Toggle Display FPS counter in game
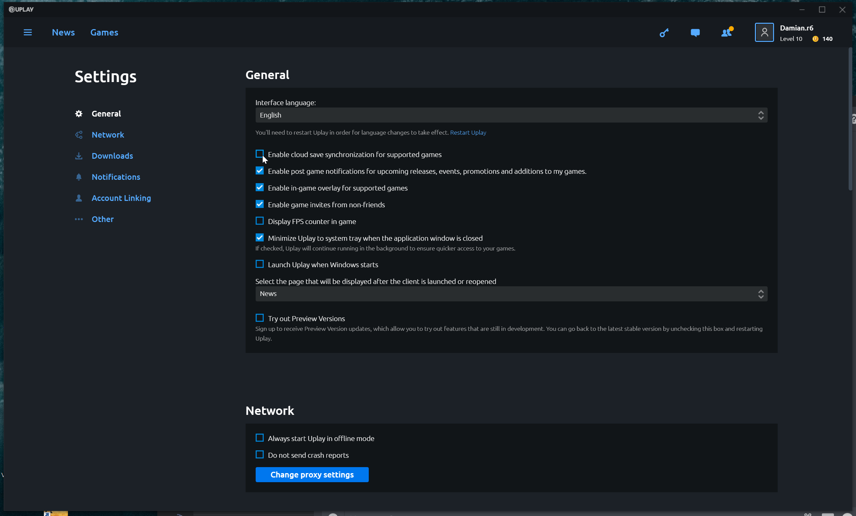The width and height of the screenshot is (856, 516). [x=259, y=221]
